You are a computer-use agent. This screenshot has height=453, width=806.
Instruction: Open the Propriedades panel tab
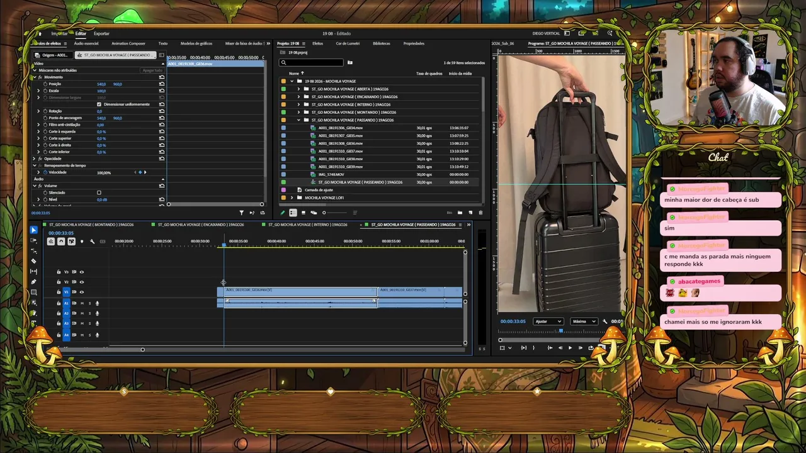tap(414, 43)
